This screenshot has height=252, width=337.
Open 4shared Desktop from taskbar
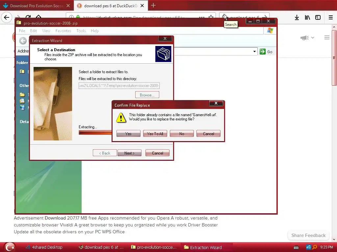click(x=44, y=247)
